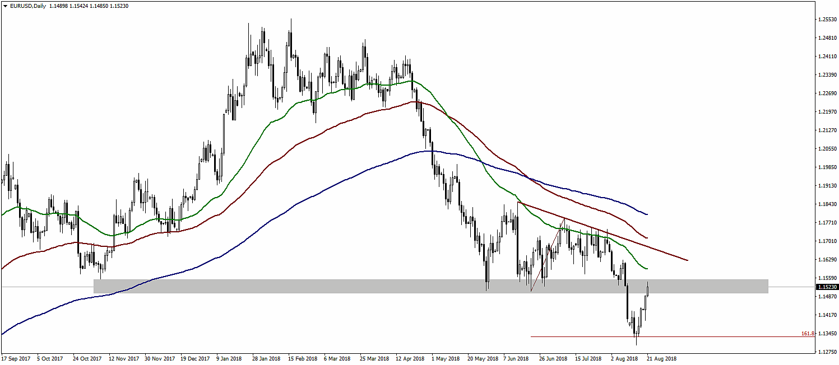
Task: Click the 2 Aug 2018 date label
Action: 624,359
